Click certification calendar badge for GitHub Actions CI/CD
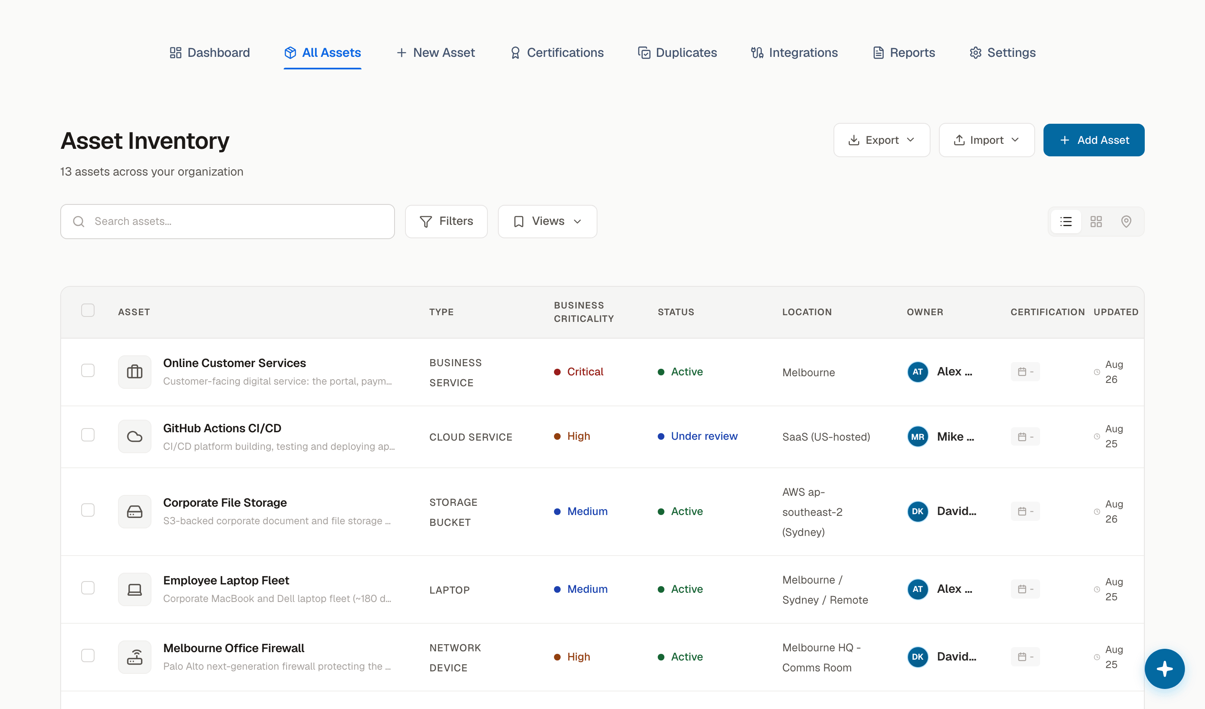 (x=1025, y=437)
